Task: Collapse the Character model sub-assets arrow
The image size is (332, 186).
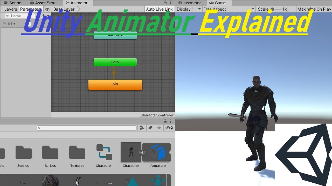Action: [142, 153]
